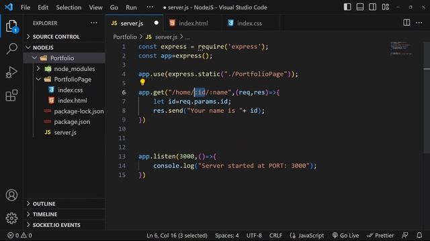Image resolution: width=430 pixels, height=241 pixels.
Task: Open the notifications bell icon
Action: point(419,235)
